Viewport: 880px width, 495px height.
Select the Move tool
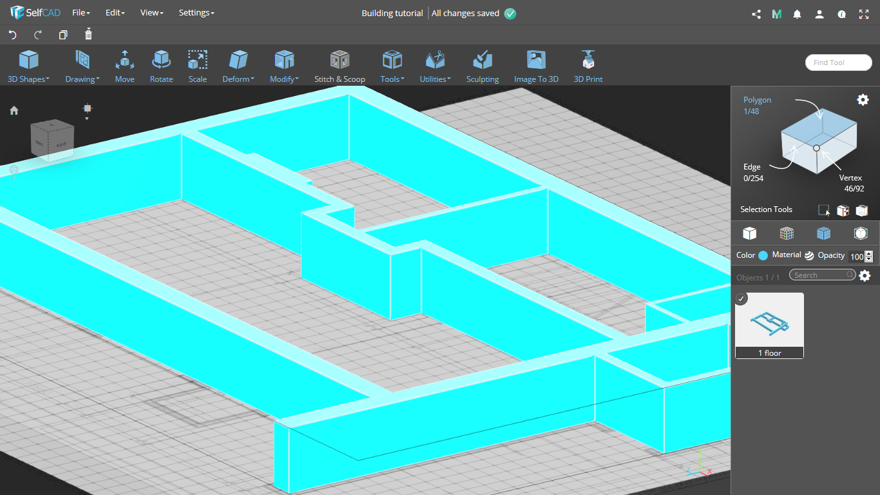coord(125,67)
